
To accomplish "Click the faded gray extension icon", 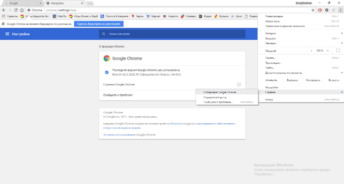I will (x=334, y=10).
